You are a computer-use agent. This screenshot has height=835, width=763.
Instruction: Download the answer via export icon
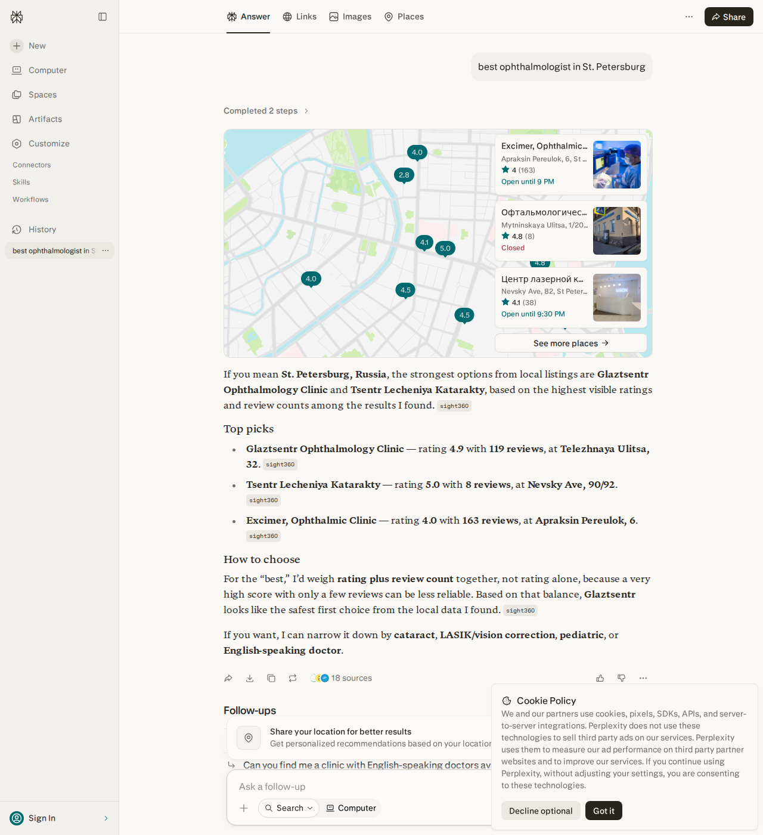[250, 678]
